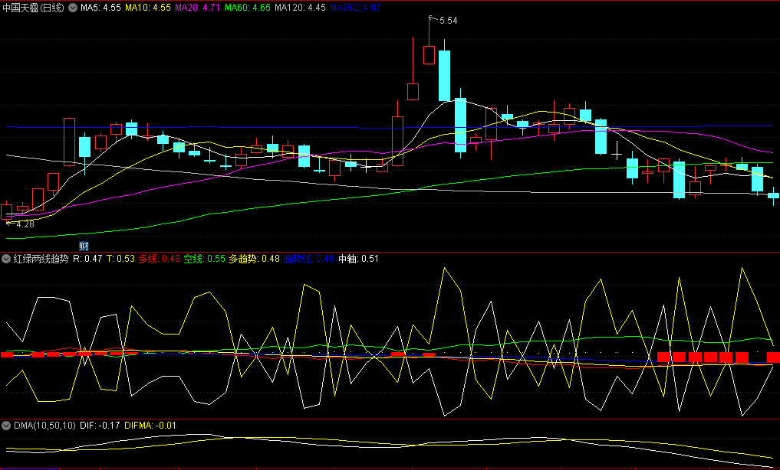Image resolution: width=780 pixels, height=470 pixels.
Task: Click the MA60: 4.65 label
Action: click(x=248, y=8)
